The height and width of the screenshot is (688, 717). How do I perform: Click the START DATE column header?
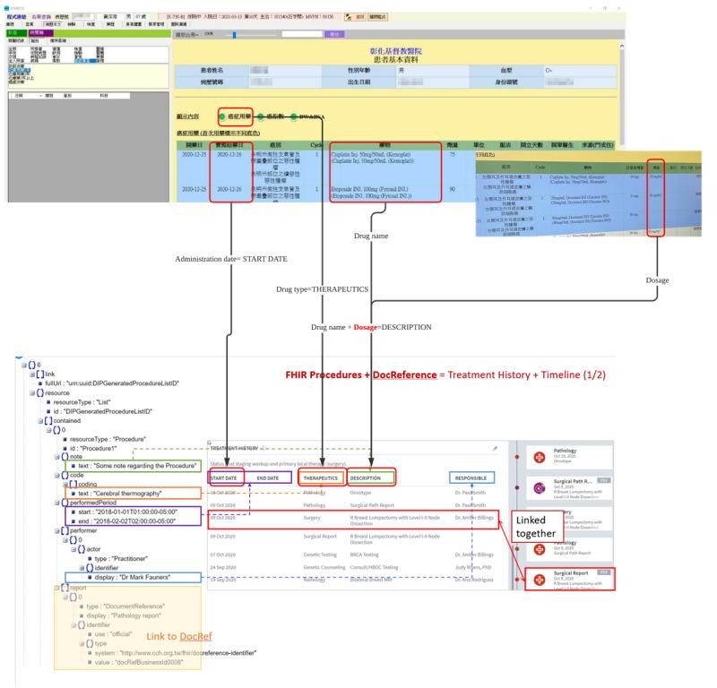click(223, 478)
